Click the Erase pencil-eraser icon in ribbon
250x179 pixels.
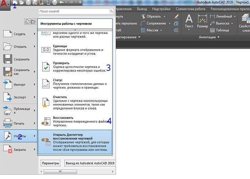176,16
